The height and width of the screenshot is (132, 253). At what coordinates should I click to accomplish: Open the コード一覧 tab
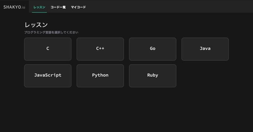(58, 7)
